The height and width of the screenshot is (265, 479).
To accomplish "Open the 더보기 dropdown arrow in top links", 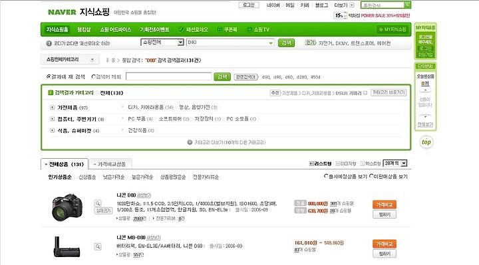I will pos(352,5).
